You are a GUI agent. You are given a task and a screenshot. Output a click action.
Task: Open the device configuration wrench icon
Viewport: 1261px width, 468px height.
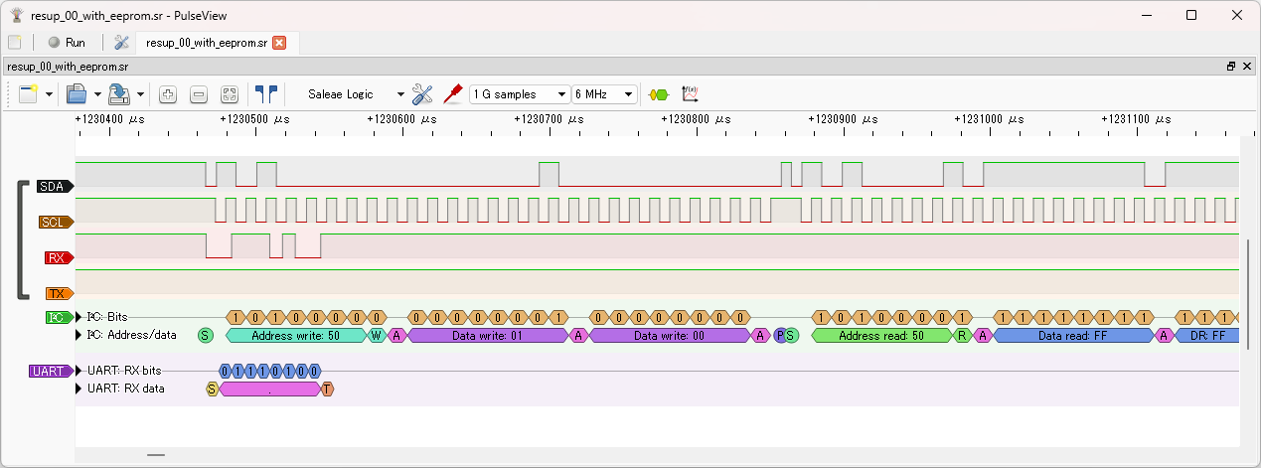[x=422, y=94]
